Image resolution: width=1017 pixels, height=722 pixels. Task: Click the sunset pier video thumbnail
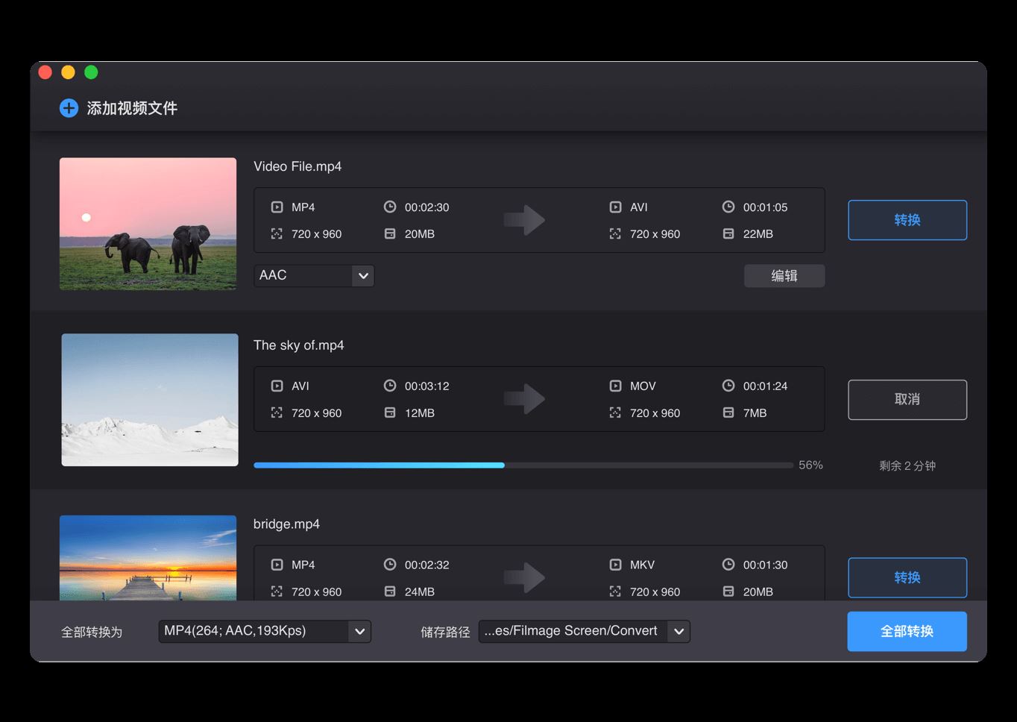[x=148, y=558]
